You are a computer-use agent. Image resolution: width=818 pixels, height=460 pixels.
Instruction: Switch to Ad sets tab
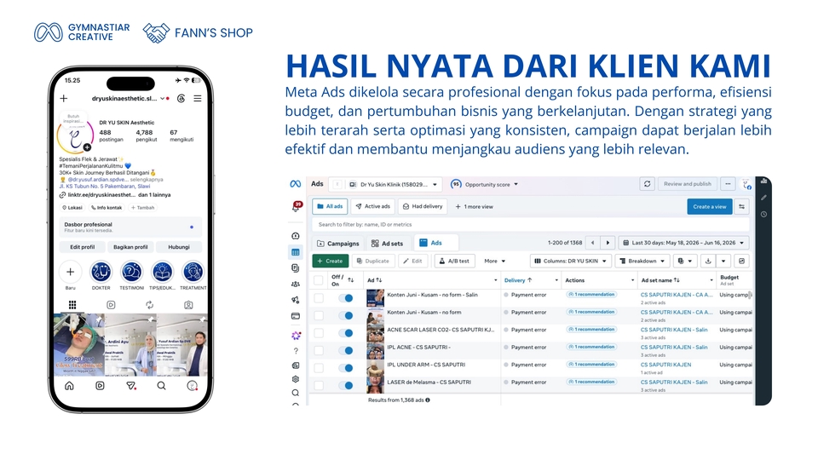point(387,243)
